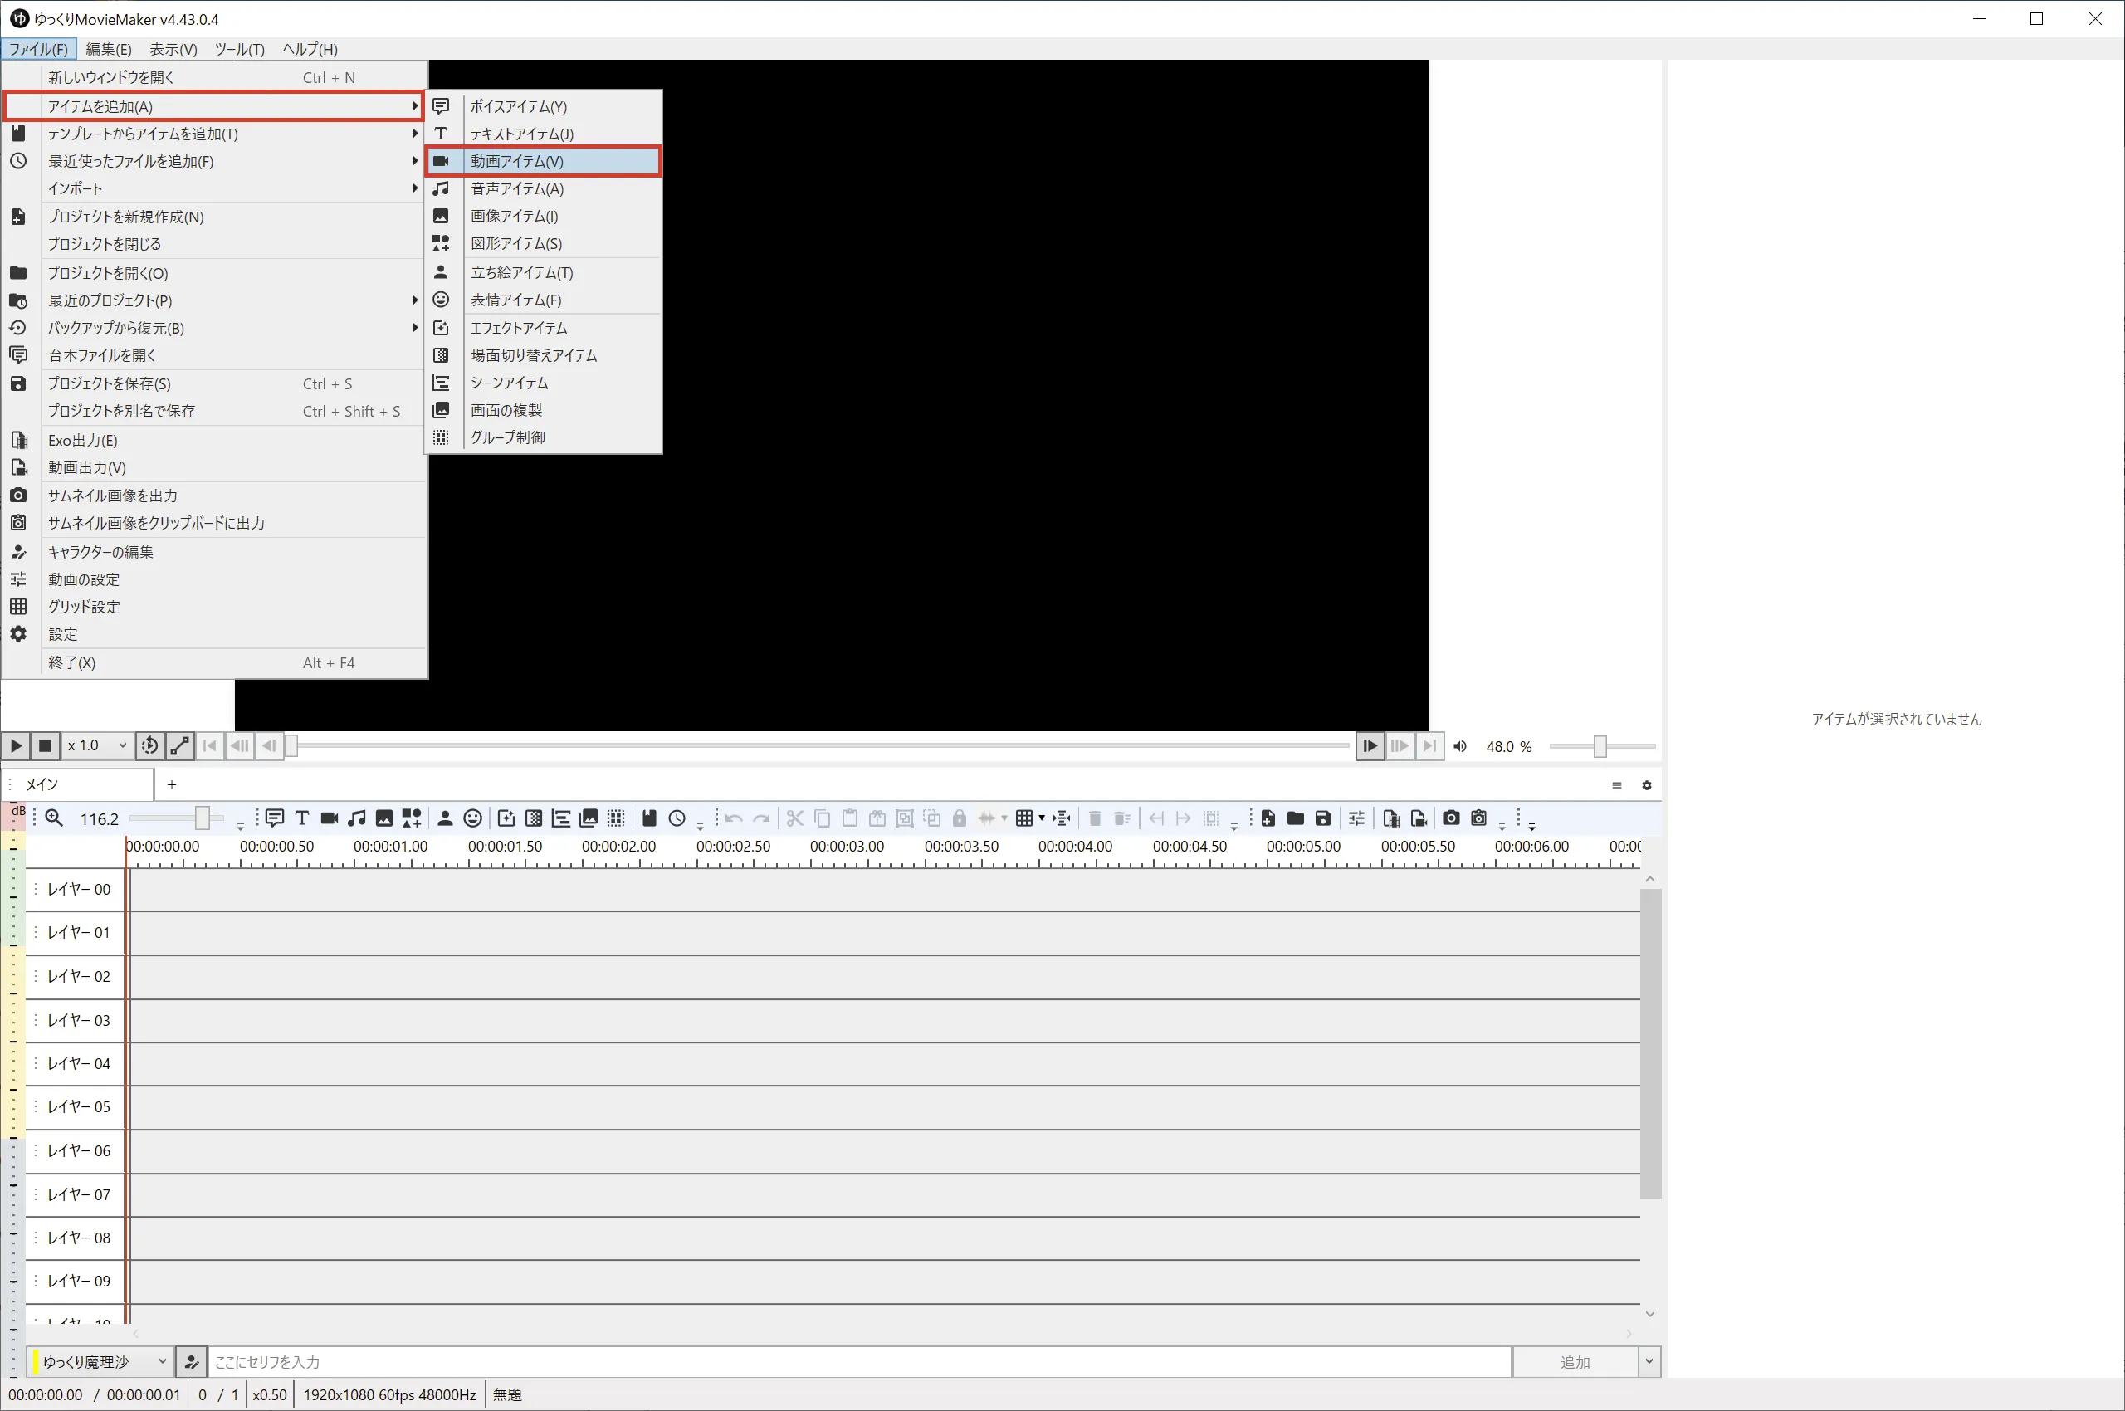Select 動画アイテム(V) from the submenu
This screenshot has height=1411, width=2125.
point(544,161)
